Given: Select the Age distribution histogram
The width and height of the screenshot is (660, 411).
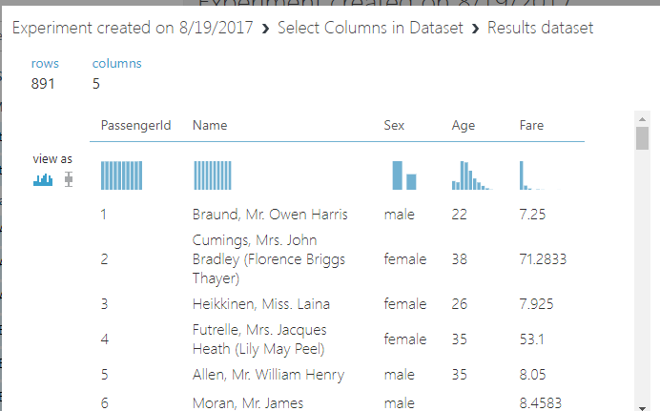Looking at the screenshot, I should click(x=469, y=175).
